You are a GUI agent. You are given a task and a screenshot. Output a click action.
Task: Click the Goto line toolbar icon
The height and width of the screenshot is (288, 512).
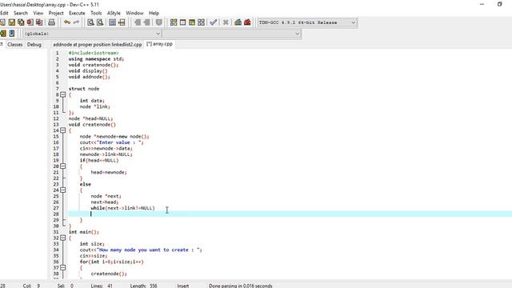point(122,22)
